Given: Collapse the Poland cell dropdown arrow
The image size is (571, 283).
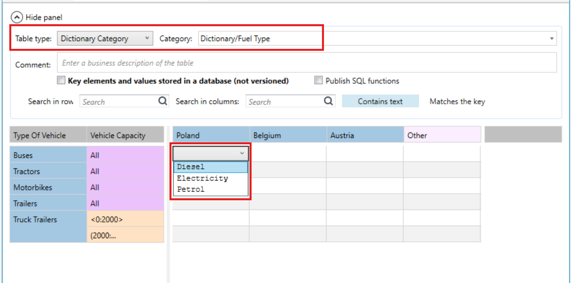Looking at the screenshot, I should [x=242, y=154].
